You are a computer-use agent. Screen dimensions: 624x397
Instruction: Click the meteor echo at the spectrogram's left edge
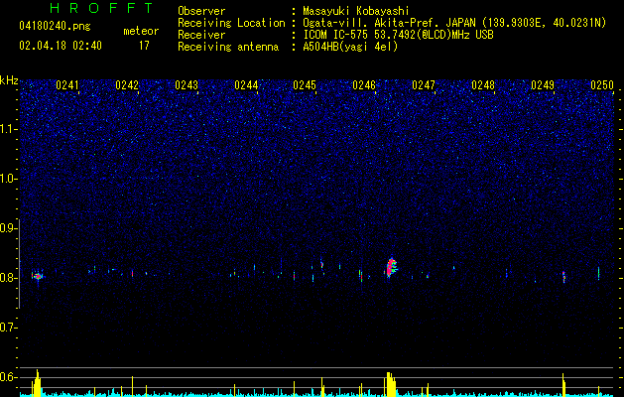[x=37, y=276]
